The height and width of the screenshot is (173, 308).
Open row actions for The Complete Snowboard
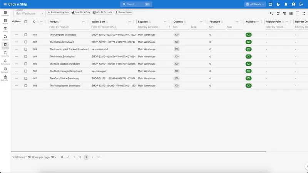pyautogui.click(x=16, y=35)
